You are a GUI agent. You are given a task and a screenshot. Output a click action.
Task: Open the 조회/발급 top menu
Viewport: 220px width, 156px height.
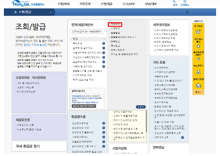tap(64, 4)
